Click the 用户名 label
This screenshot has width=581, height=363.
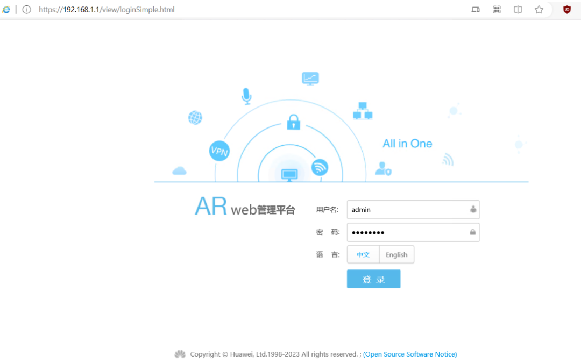click(327, 210)
